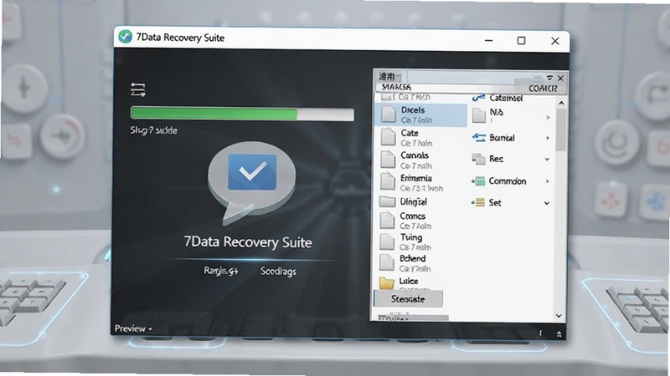Click the N/A folder icon
670x376 pixels.
479,115
